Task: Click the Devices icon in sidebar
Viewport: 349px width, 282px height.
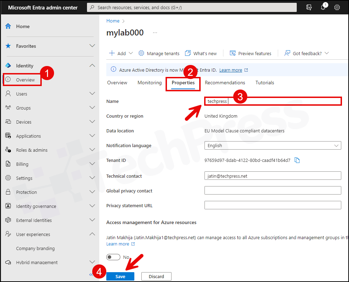Action: 8,122
